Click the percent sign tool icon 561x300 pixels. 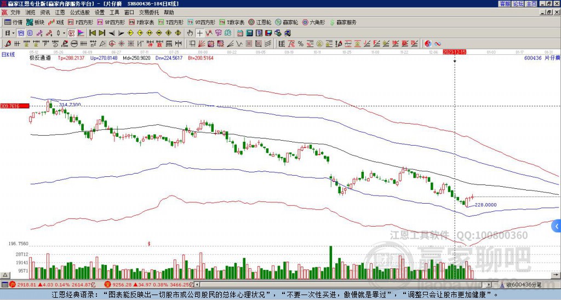tap(301, 44)
